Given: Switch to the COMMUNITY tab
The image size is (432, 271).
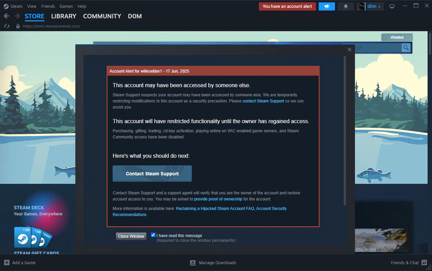Looking at the screenshot, I should tap(102, 16).
